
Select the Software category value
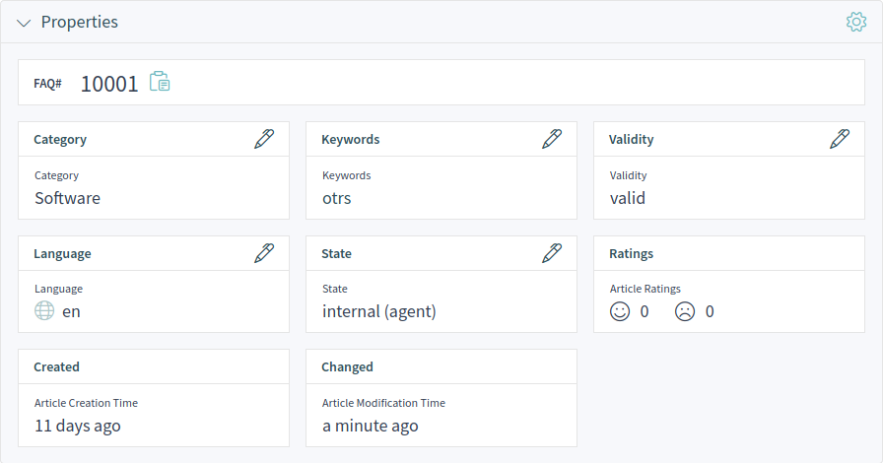click(68, 198)
